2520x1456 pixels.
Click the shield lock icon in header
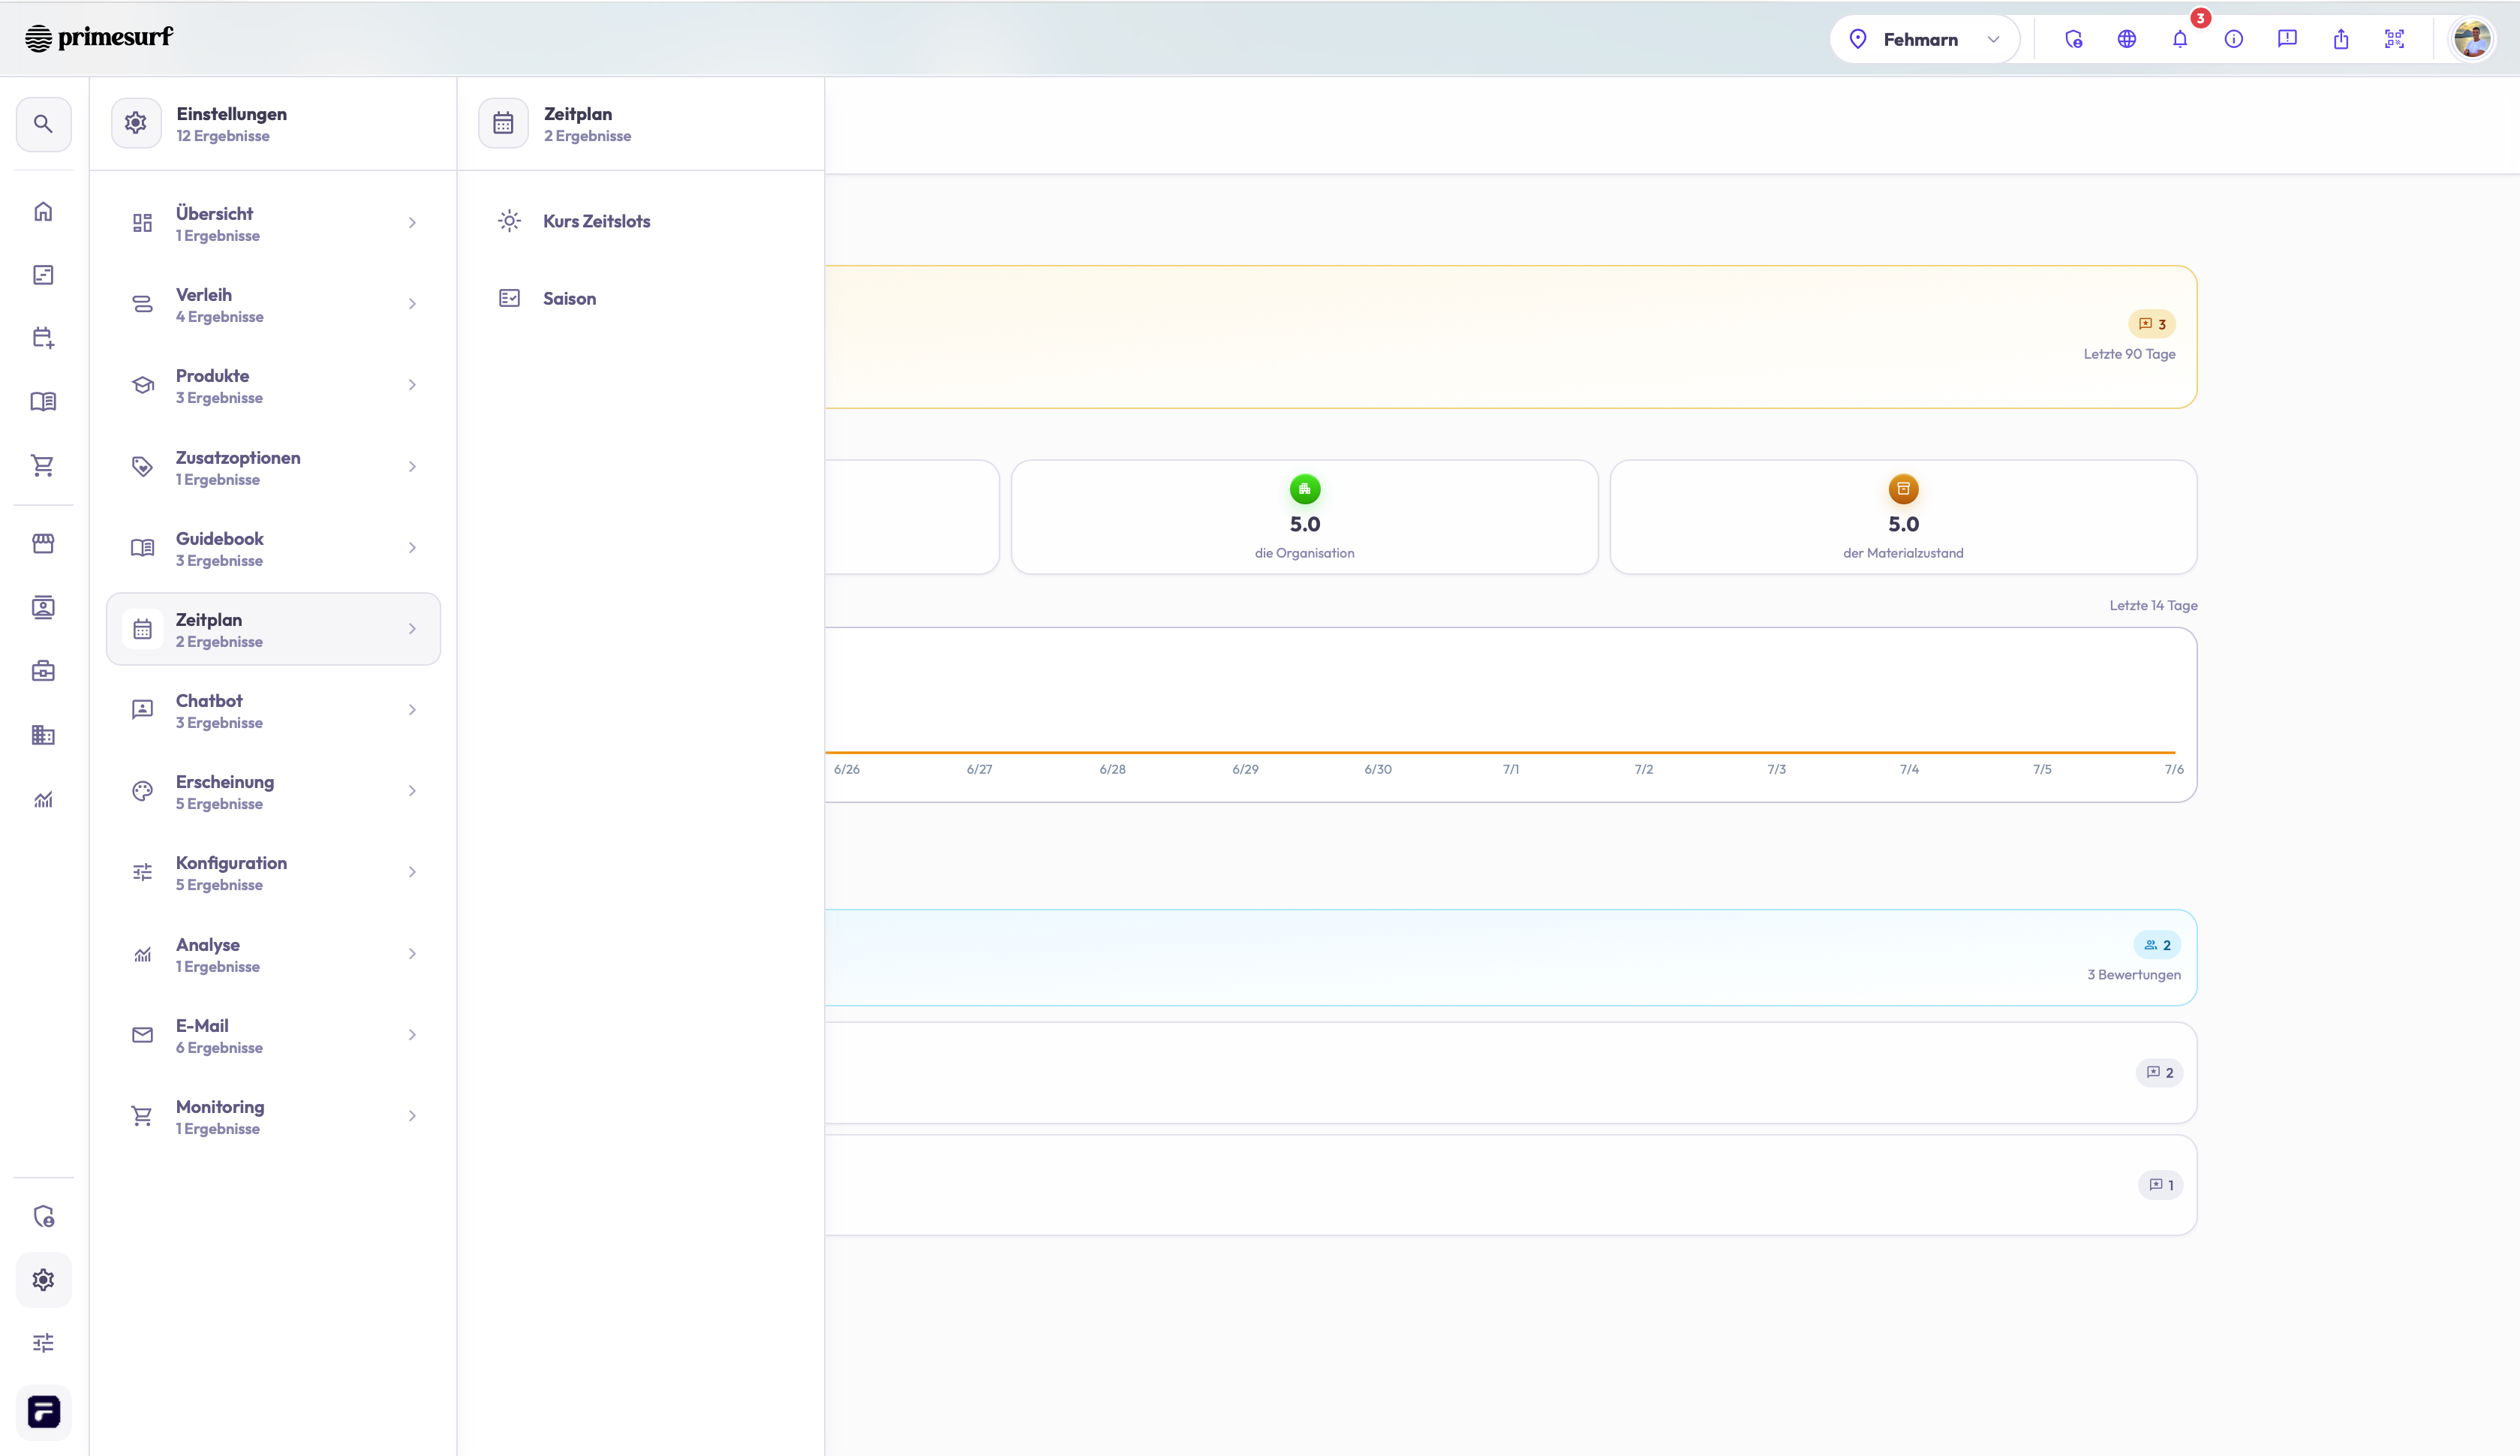[x=2073, y=39]
